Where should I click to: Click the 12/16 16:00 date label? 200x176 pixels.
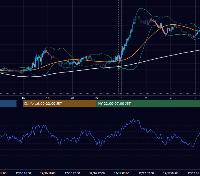(23, 173)
